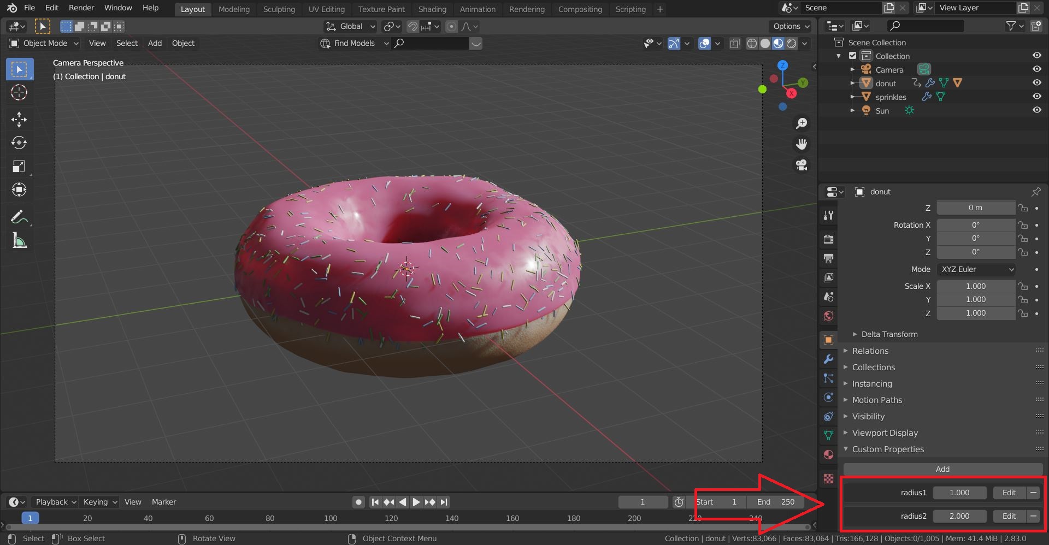Open the Mode dropdown showing XYZ Euler
The height and width of the screenshot is (545, 1049).
pos(976,269)
